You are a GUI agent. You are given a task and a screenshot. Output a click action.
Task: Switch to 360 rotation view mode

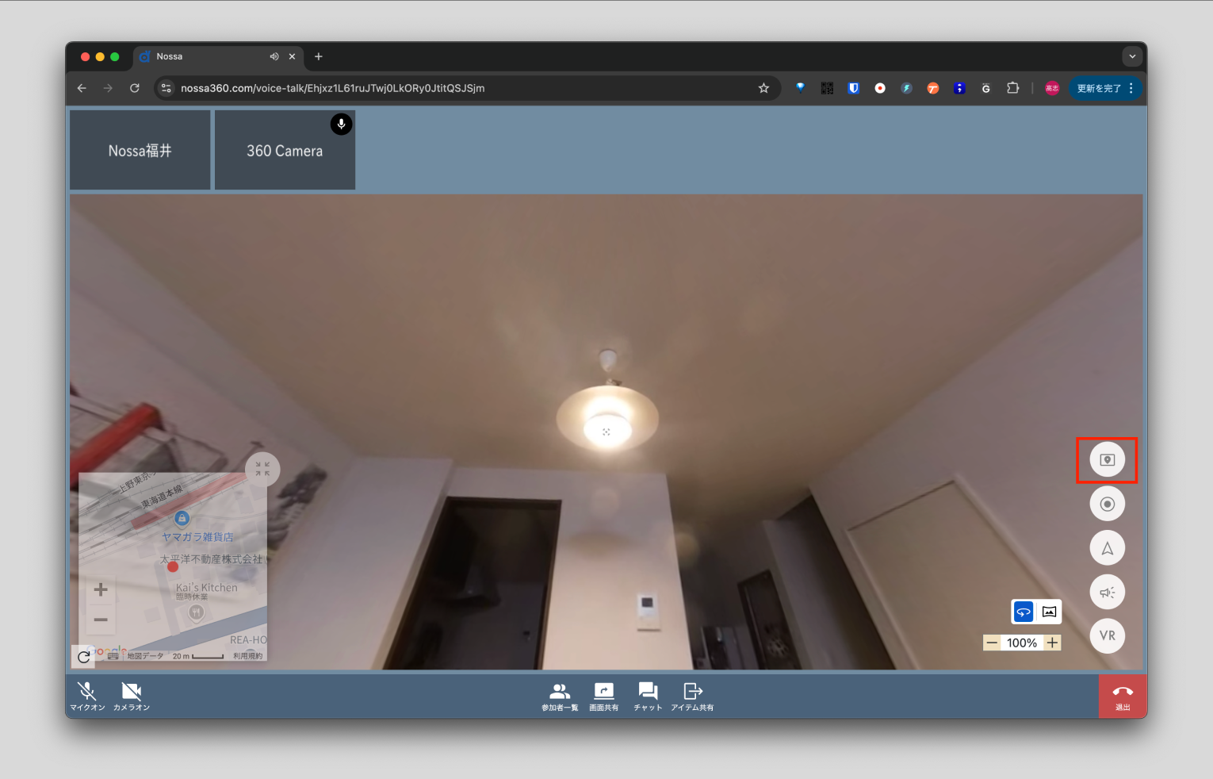coord(1024,612)
